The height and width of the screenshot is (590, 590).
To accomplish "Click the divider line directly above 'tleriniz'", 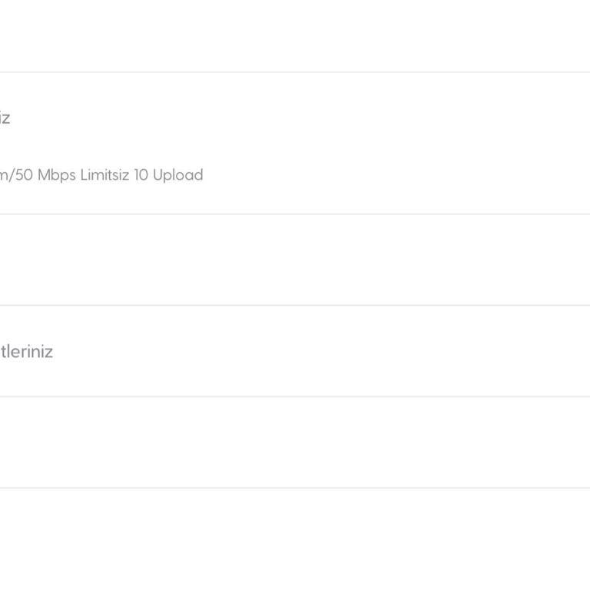I will tap(295, 305).
